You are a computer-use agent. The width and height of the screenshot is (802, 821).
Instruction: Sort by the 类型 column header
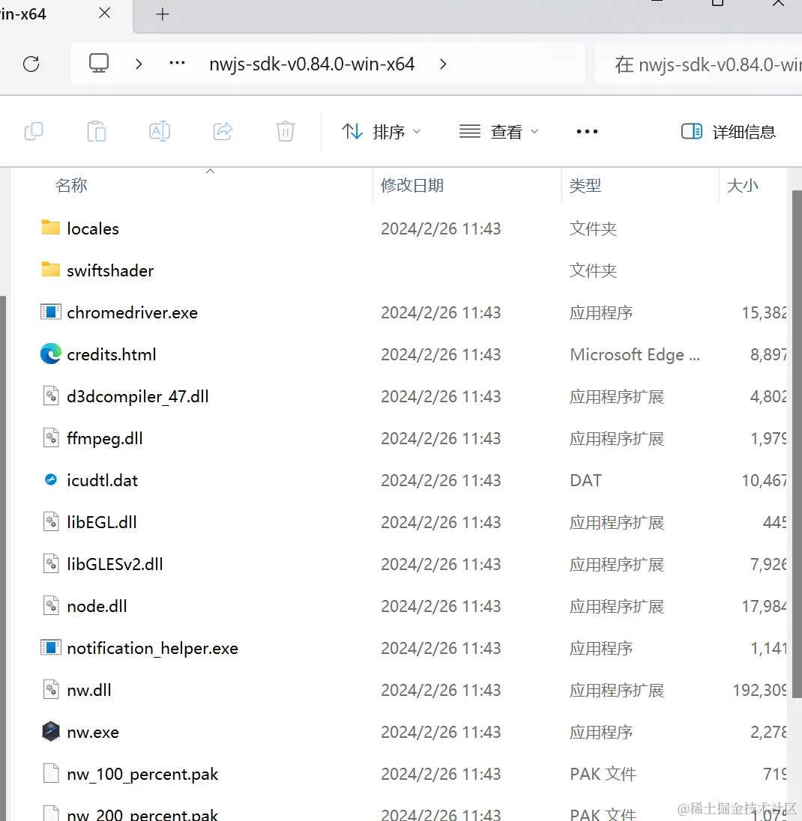[585, 185]
